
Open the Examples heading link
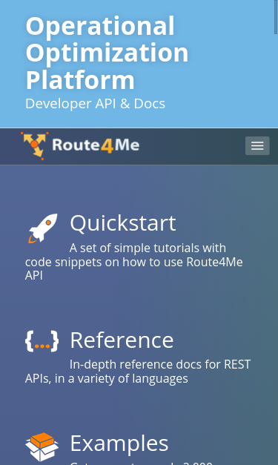[119, 443]
